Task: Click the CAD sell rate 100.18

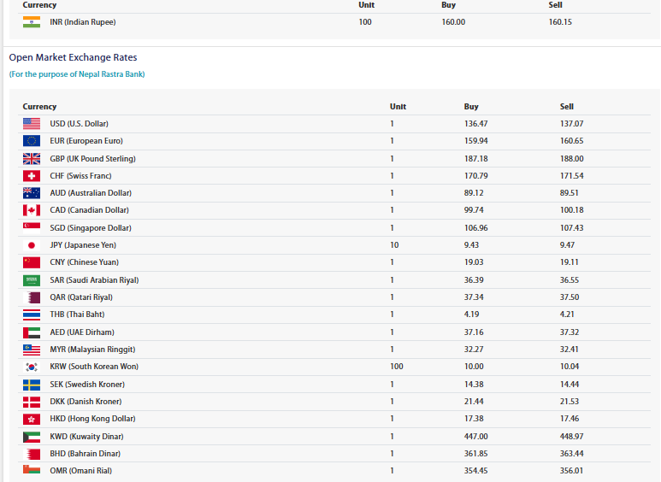Action: [x=571, y=210]
